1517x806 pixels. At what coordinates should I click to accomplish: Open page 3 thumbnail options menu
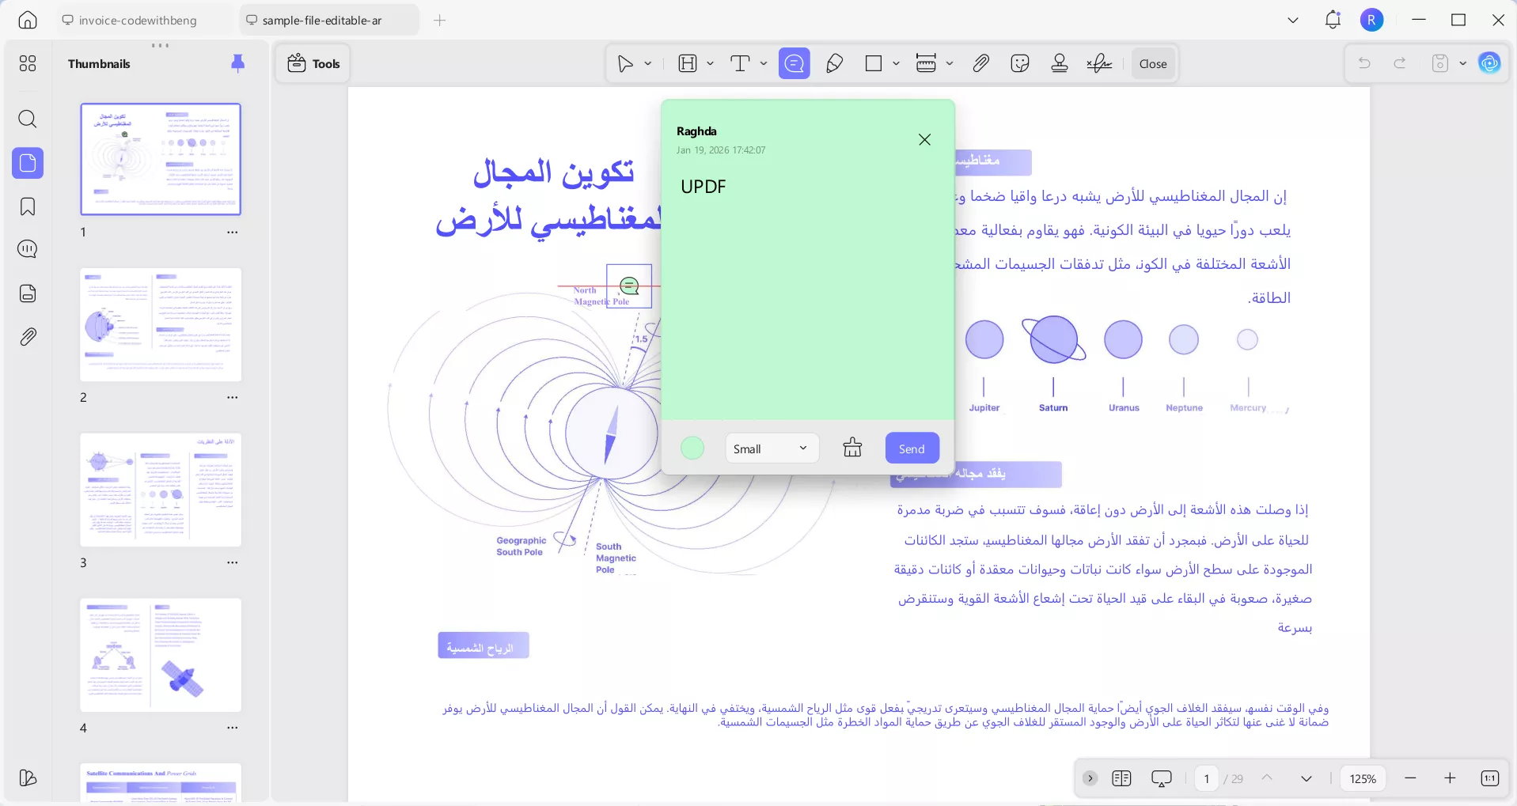coord(233,563)
